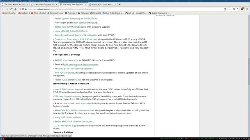Open the Quake Champions GitHub bookmark

tap(159, 13)
